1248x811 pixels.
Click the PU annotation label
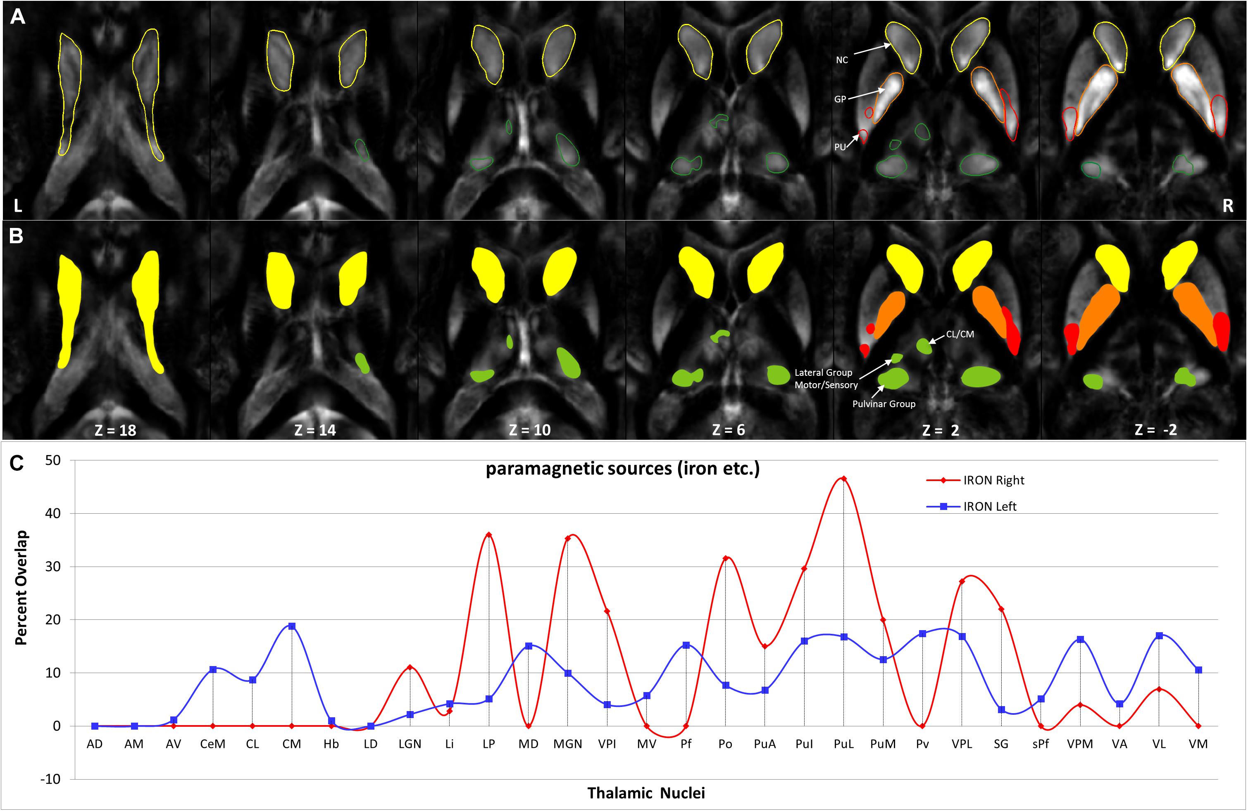(840, 147)
